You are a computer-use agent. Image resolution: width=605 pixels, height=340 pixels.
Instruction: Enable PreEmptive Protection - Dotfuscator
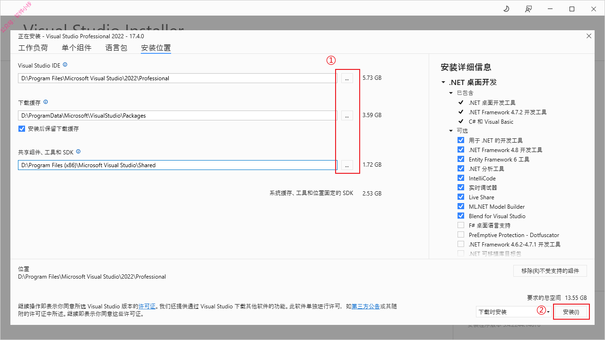(x=461, y=235)
